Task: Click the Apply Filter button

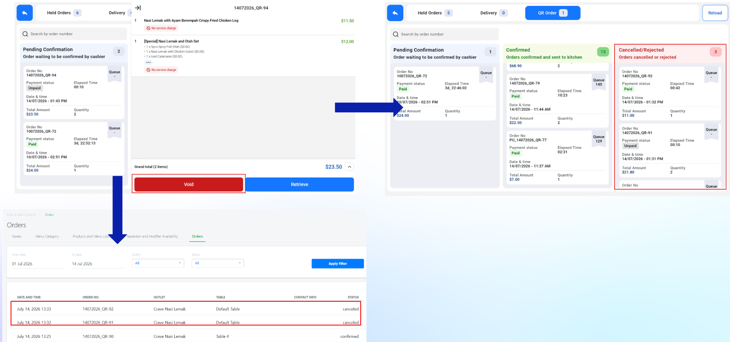Action: [x=338, y=264]
